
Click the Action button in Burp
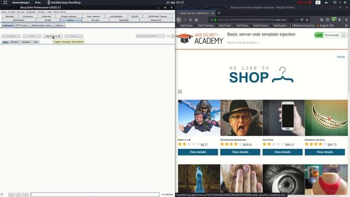point(74,36)
